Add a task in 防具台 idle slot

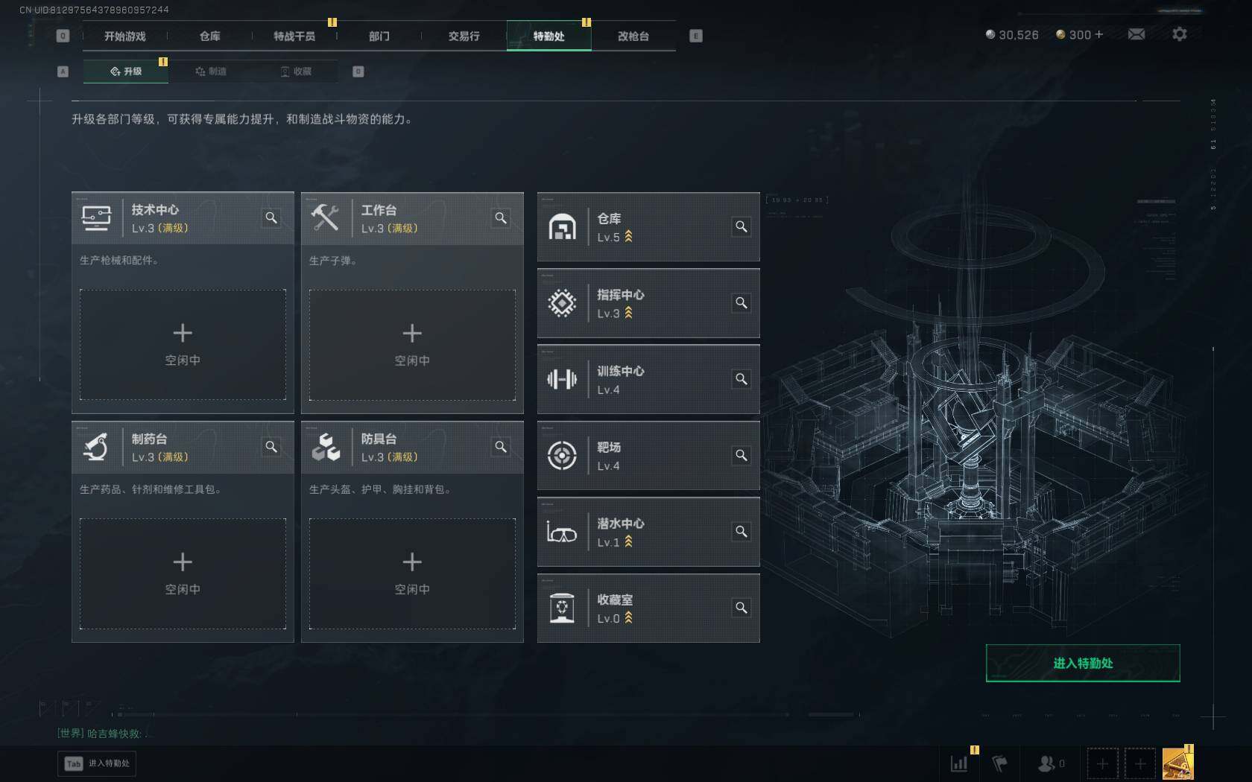click(x=412, y=573)
